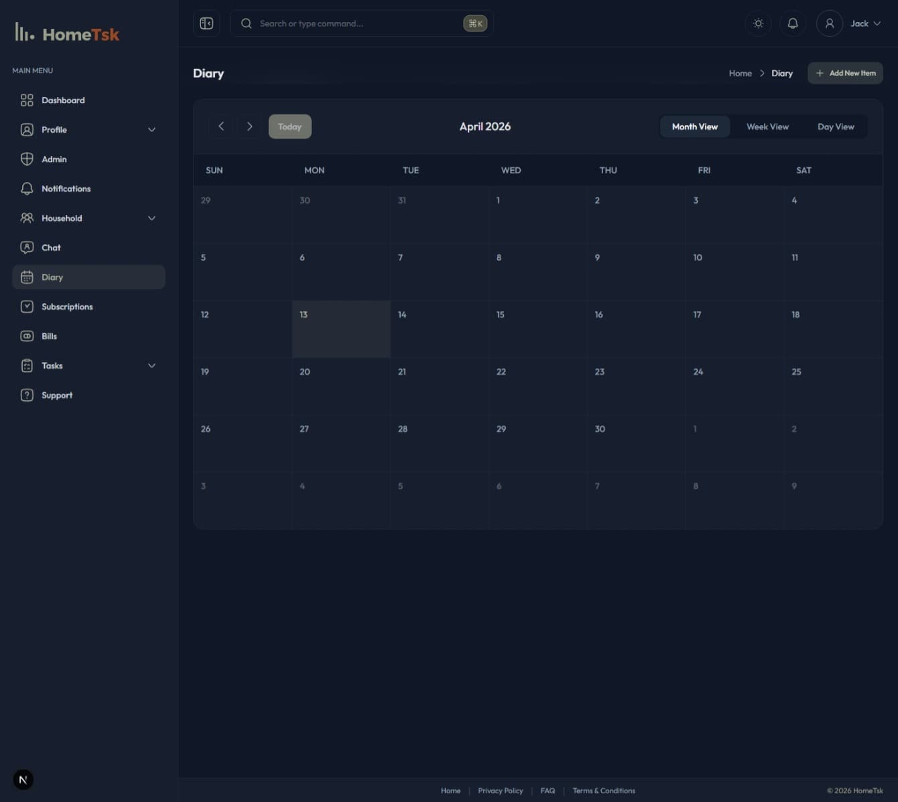Open Bills via its sidebar icon
Image resolution: width=898 pixels, height=802 pixels.
pyautogui.click(x=27, y=336)
